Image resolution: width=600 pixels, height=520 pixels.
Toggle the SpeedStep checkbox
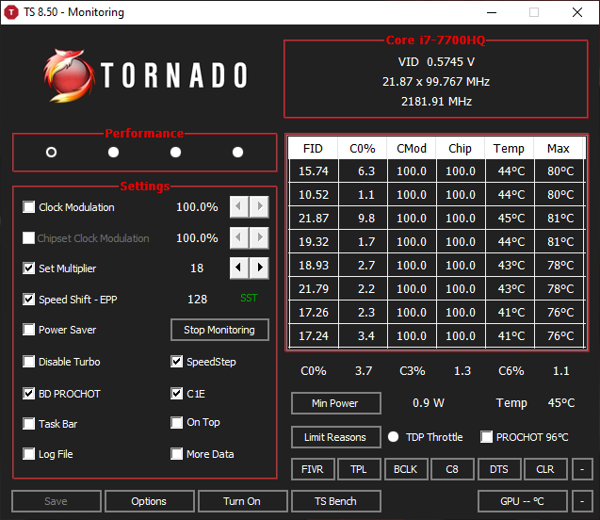(x=176, y=361)
